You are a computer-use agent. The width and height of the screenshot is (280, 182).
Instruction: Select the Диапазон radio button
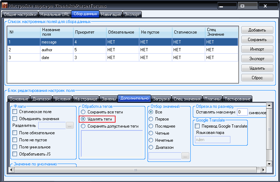151,147
